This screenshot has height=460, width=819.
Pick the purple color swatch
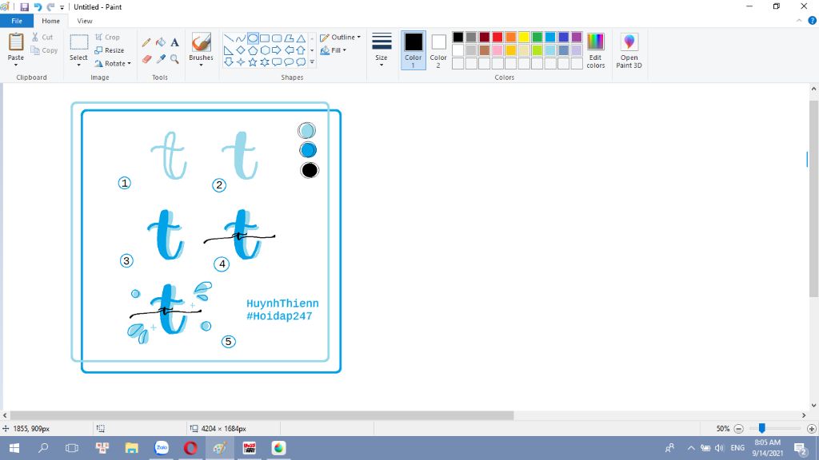[577, 37]
